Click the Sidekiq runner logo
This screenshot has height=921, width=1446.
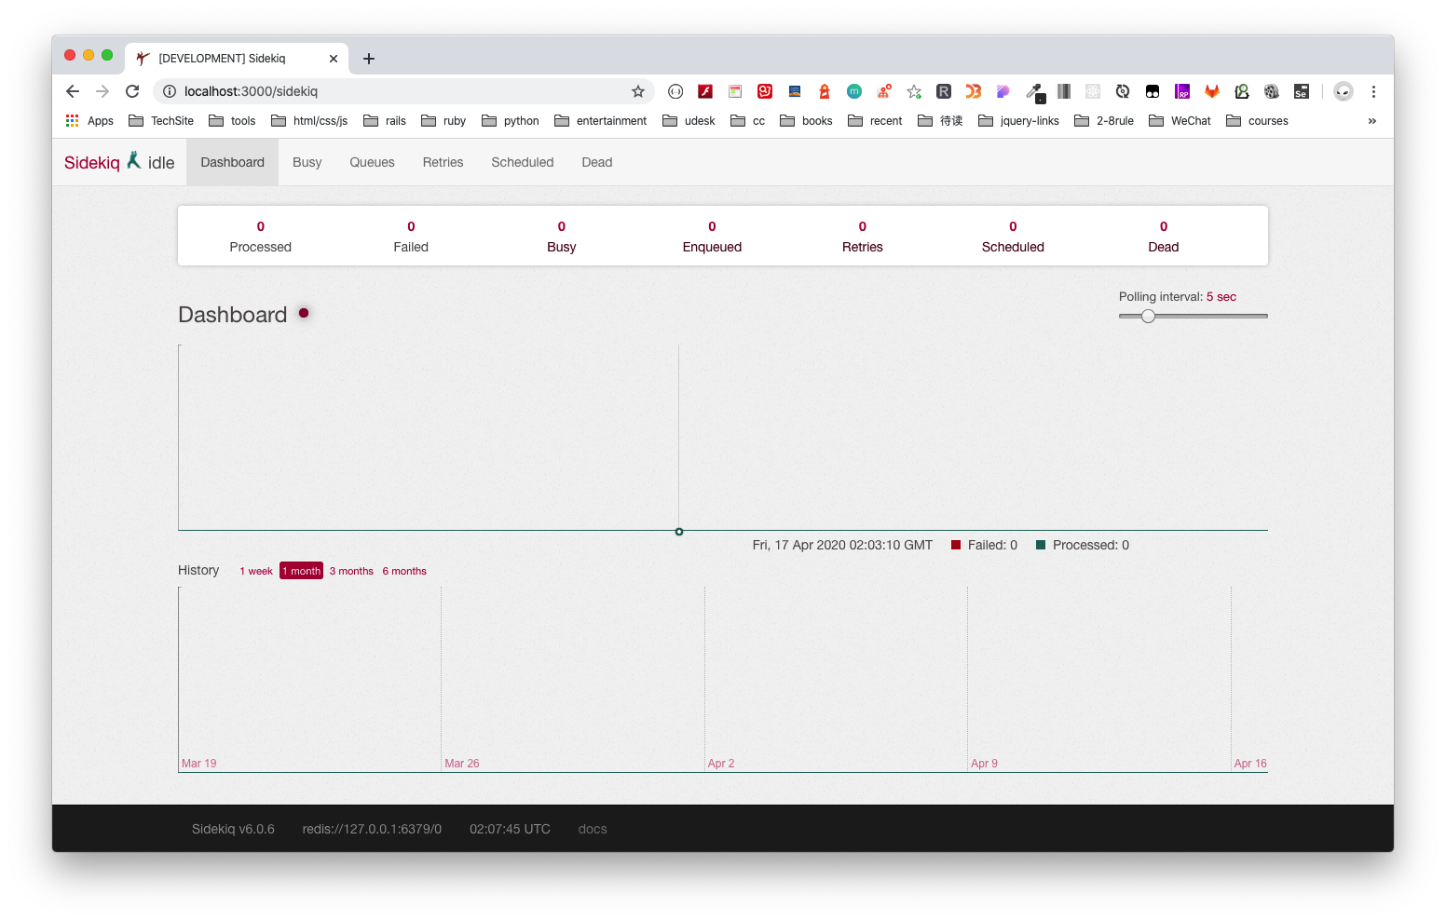[x=133, y=160]
